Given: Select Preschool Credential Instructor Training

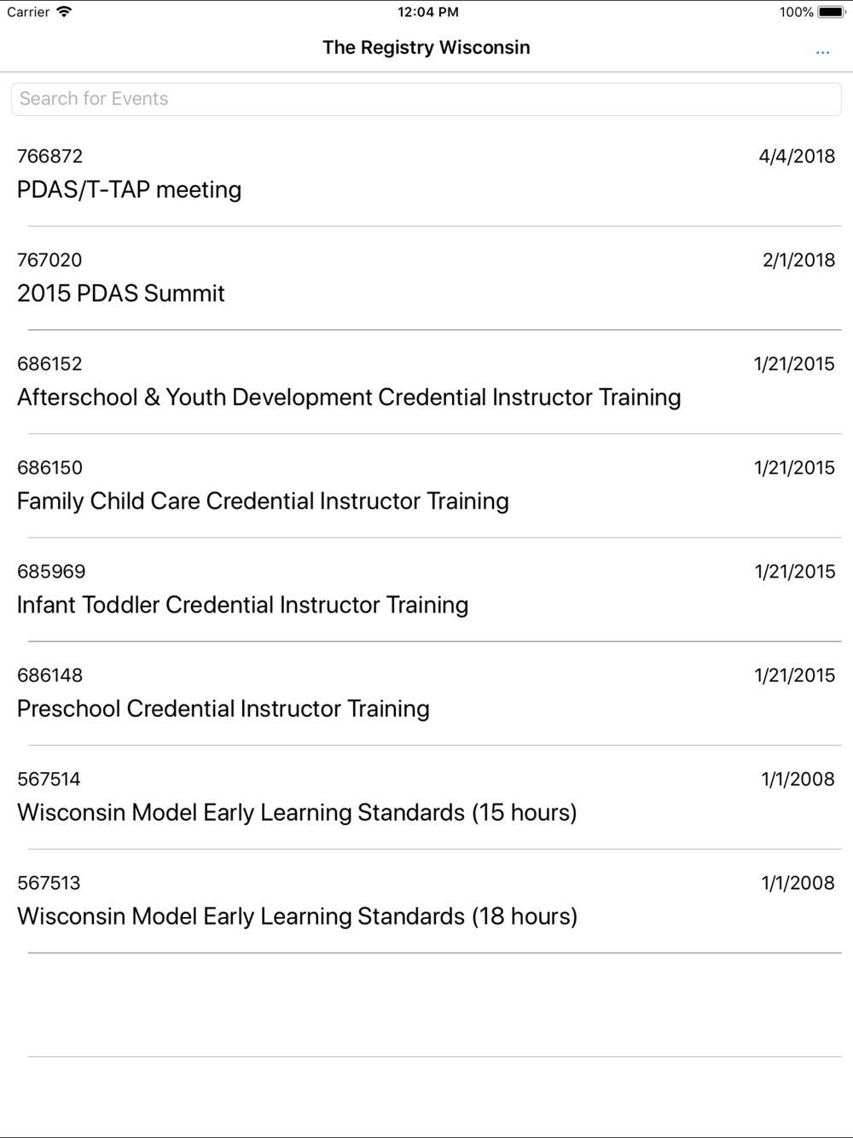Looking at the screenshot, I should [426, 694].
